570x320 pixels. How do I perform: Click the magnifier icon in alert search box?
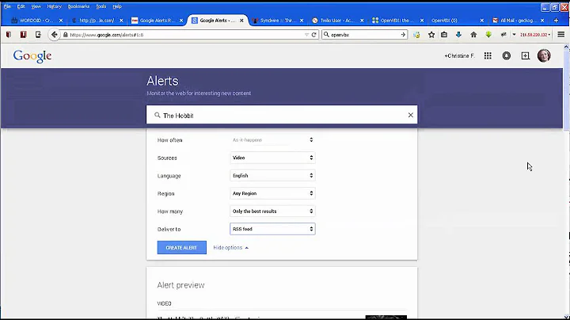coord(157,115)
